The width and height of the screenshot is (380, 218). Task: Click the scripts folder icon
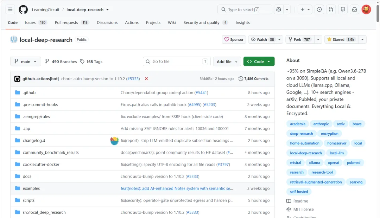18,200
